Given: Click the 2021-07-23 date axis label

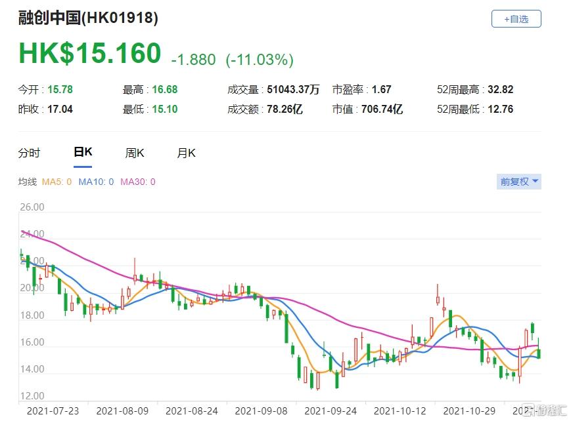Looking at the screenshot, I should (x=53, y=411).
